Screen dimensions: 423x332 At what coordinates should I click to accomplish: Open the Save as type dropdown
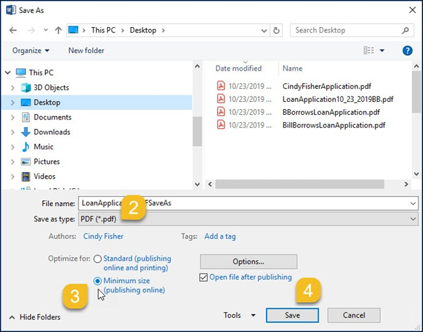pyautogui.click(x=249, y=219)
